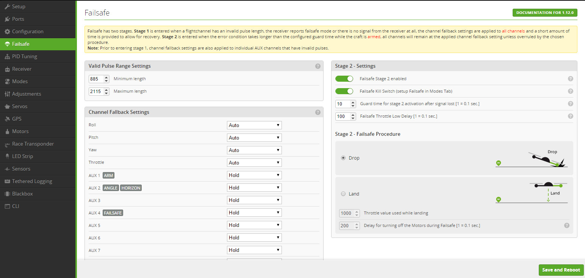Click the PID Tuning icon
The height and width of the screenshot is (278, 585).
[7, 56]
